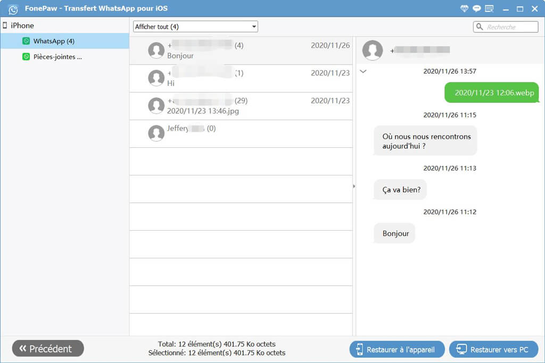This screenshot has width=545, height=363.
Task: Click avatar of the Hi conversation
Action: pyautogui.click(x=156, y=78)
